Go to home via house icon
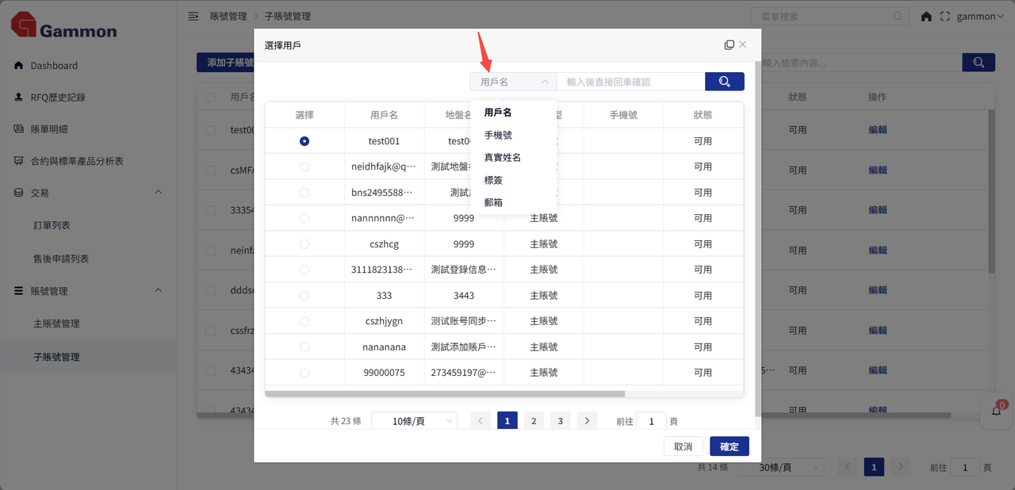 (x=926, y=17)
